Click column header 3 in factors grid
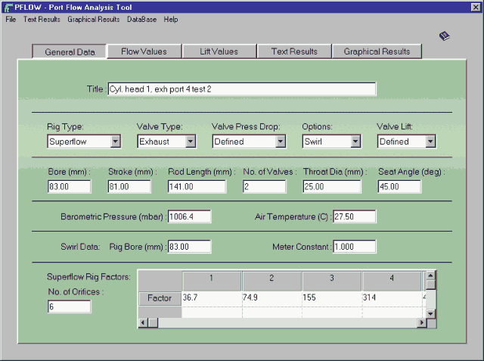Image resolution: width=484 pixels, height=361 pixels. 332,281
